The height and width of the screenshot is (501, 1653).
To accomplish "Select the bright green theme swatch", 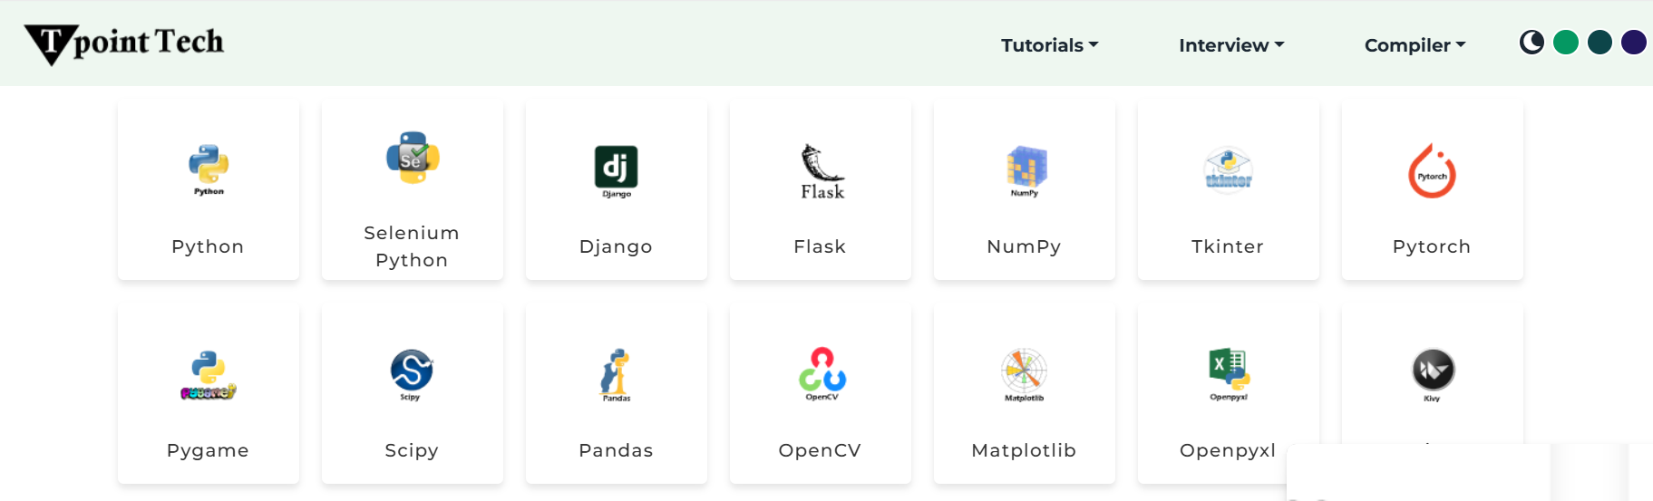I will click(x=1566, y=43).
